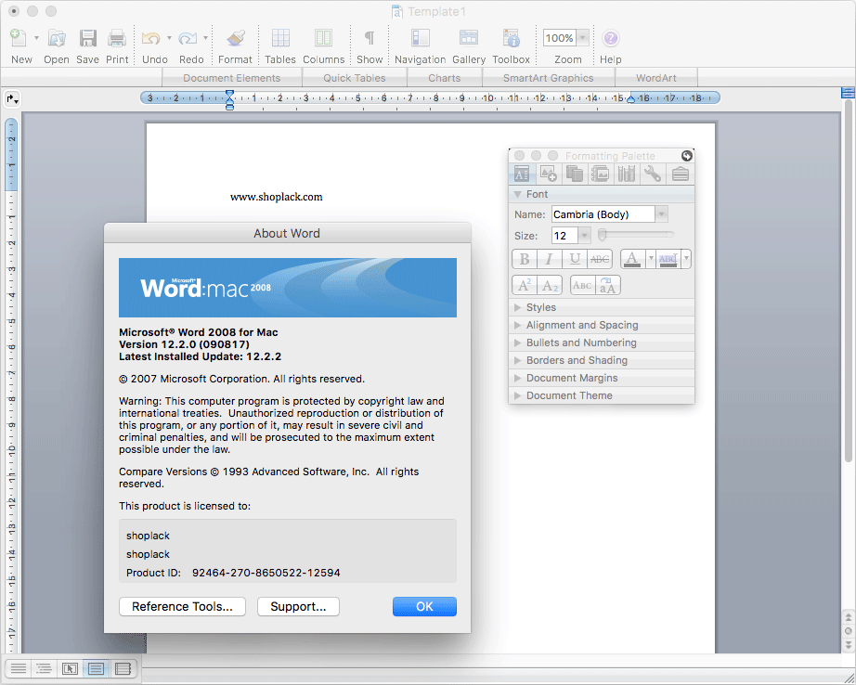
Task: Toggle Subscript in the Font section
Action: tap(550, 286)
